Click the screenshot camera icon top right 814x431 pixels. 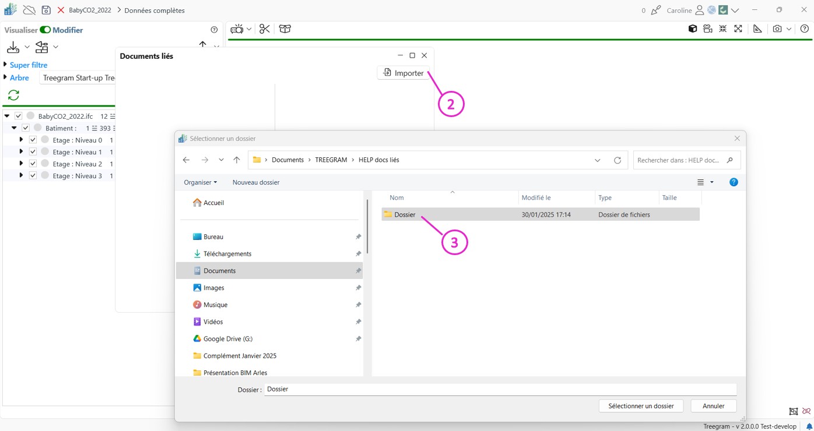[x=777, y=29]
